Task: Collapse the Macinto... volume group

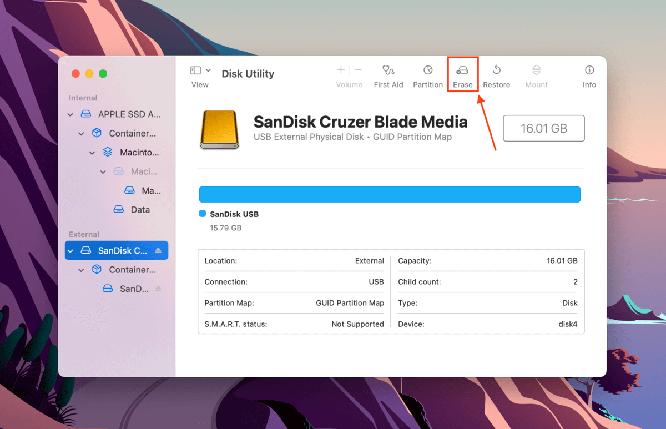Action: click(x=92, y=152)
